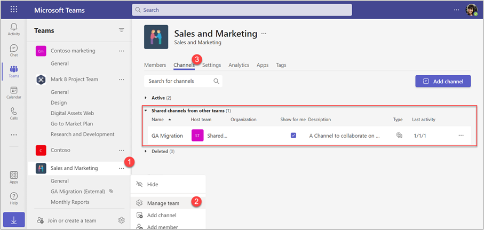Open the Activity feed icon
Viewport: 484px width, 230px height.
click(14, 29)
